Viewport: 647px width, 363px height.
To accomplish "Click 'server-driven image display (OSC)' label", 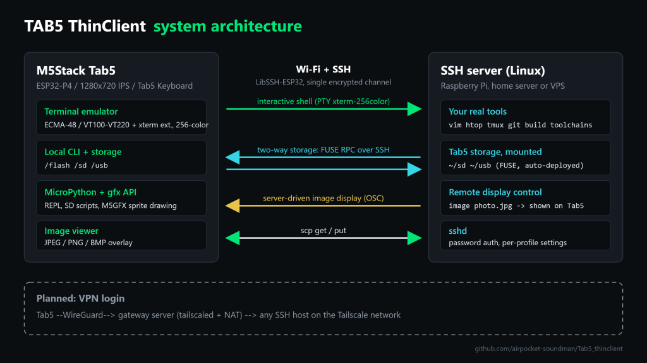I will [323, 198].
